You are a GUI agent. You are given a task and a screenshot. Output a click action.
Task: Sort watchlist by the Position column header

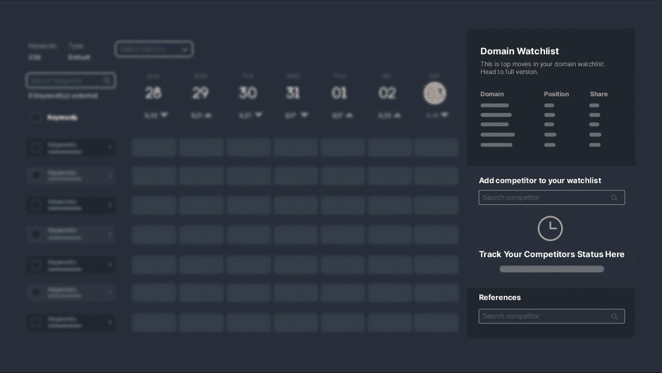pos(556,94)
